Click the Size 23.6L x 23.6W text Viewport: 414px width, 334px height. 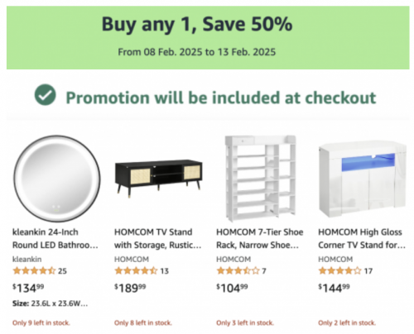coord(50,303)
